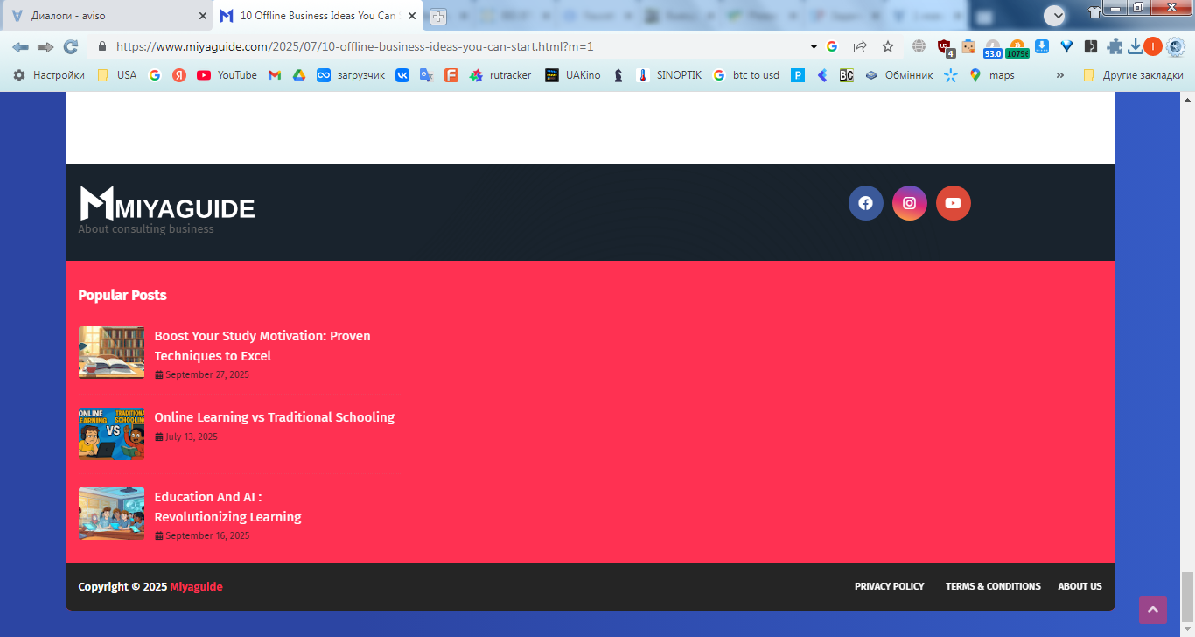Click the bitcoin price extension icon
Screen dimensions: 1195x637
(x=1017, y=48)
